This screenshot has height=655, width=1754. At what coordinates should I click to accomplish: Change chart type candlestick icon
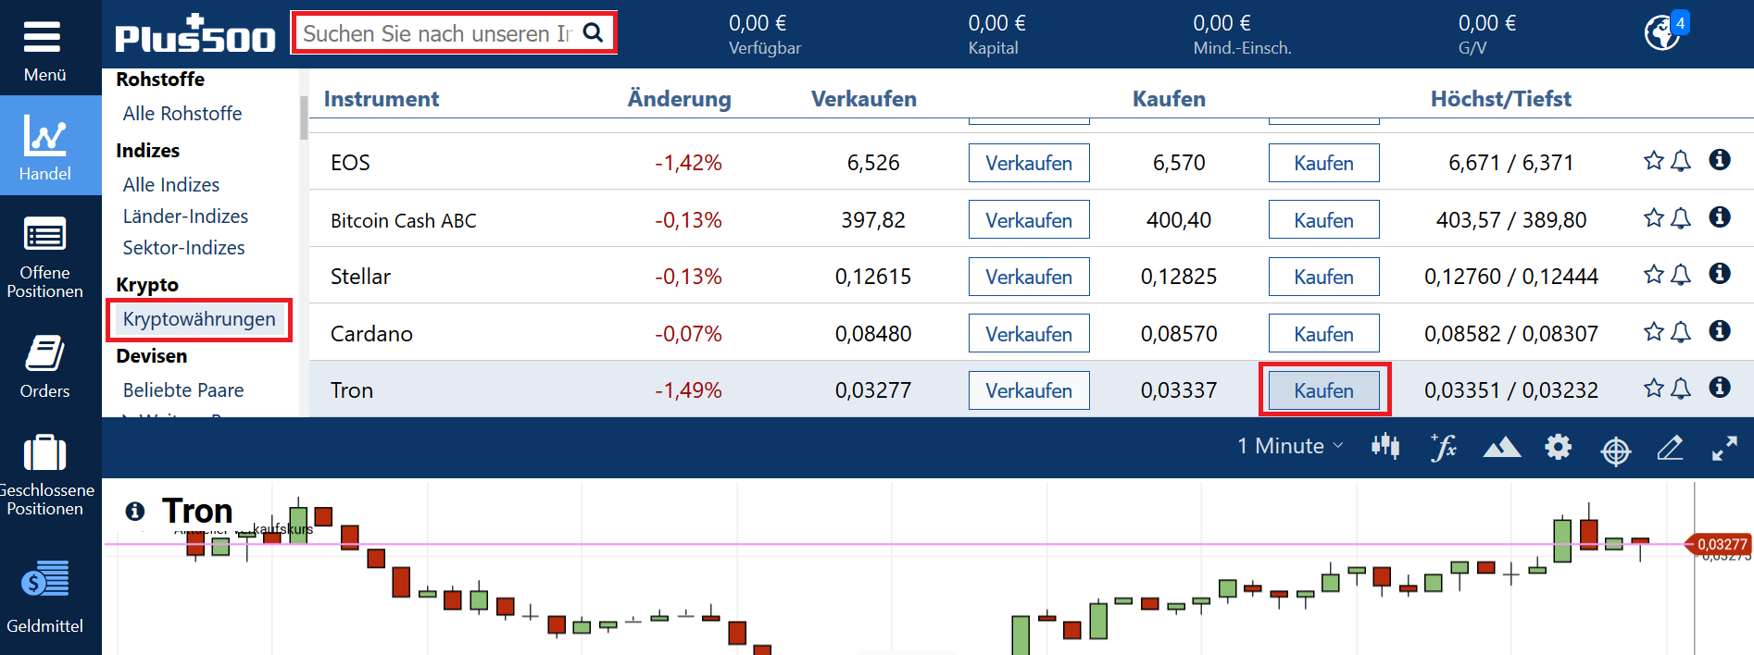click(1385, 447)
